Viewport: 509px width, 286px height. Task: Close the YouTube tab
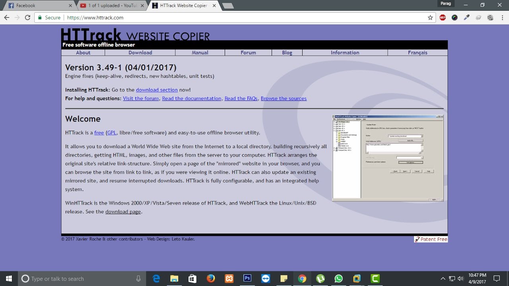pos(142,6)
